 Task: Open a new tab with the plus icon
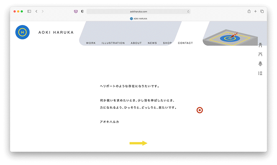coord(255,11)
